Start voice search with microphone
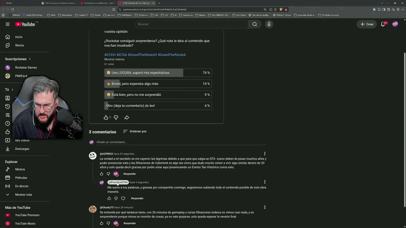The width and height of the screenshot is (406, 228). (269, 24)
